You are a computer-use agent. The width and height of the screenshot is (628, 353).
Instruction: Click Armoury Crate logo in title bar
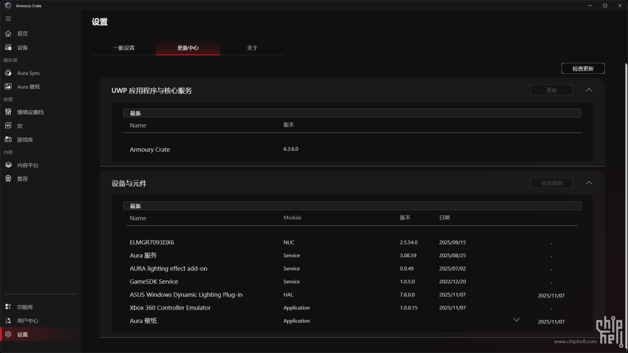coord(8,6)
